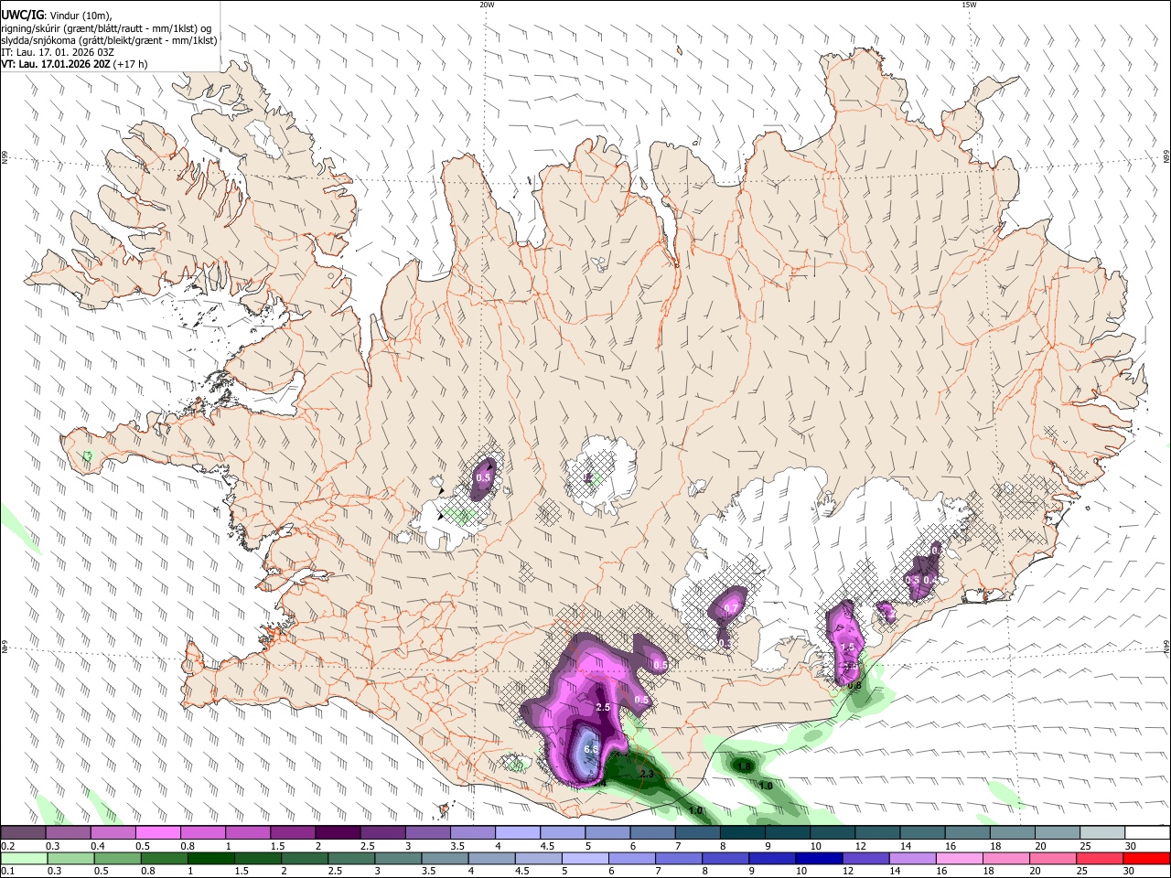Select the violet 12–14 lower legend swatch
This screenshot has width=1171, height=878.
[865, 858]
